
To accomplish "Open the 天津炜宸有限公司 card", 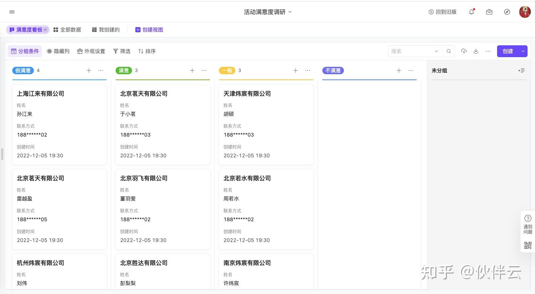I will (266, 125).
